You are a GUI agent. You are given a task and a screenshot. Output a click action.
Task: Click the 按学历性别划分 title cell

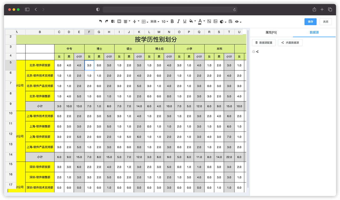click(156, 39)
